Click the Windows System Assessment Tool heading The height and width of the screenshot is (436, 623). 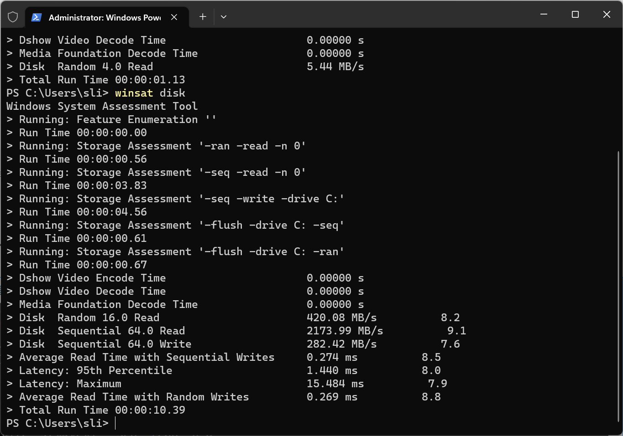pos(102,106)
